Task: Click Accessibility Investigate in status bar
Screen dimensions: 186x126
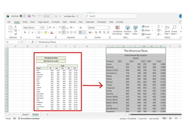Action: 29,119
